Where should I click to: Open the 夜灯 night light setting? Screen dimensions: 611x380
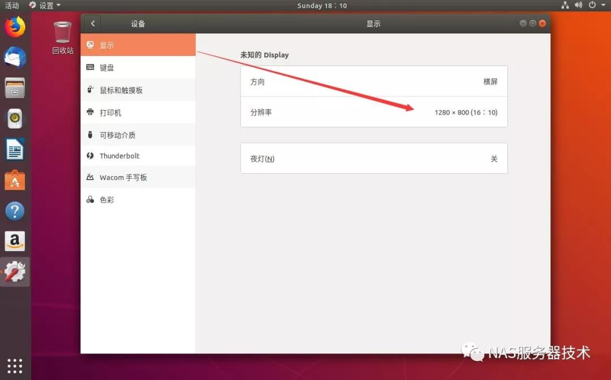374,158
